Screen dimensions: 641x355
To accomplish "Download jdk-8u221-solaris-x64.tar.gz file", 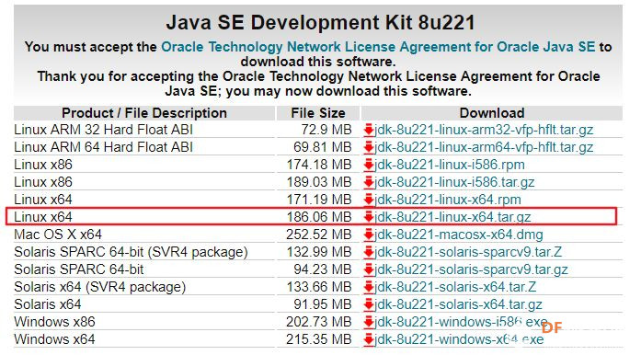I will coord(458,304).
